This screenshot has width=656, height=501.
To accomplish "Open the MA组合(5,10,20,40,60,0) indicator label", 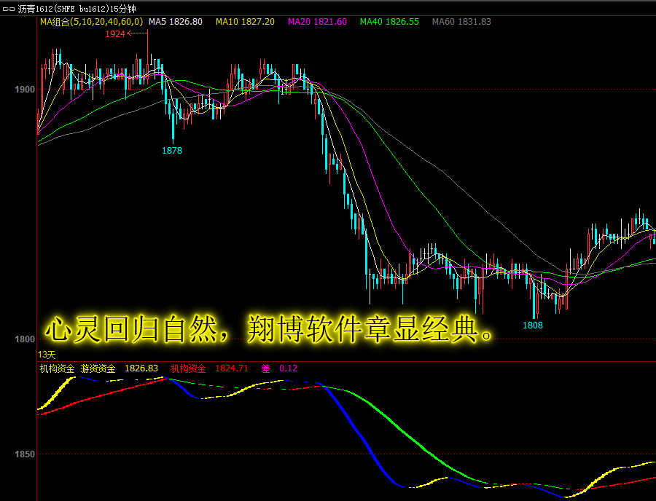I will pyautogui.click(x=91, y=22).
